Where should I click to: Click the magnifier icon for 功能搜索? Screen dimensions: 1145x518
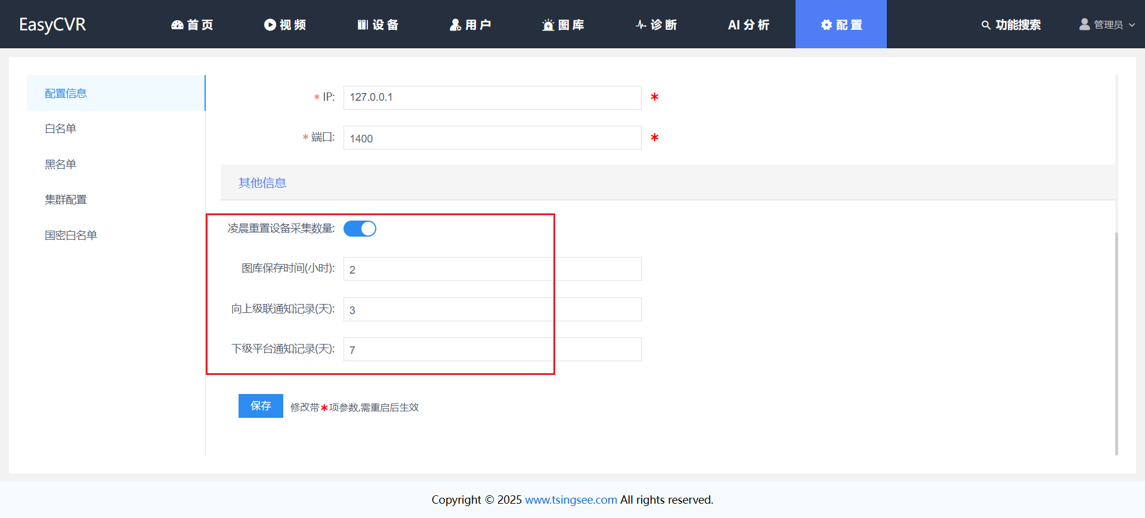click(986, 25)
